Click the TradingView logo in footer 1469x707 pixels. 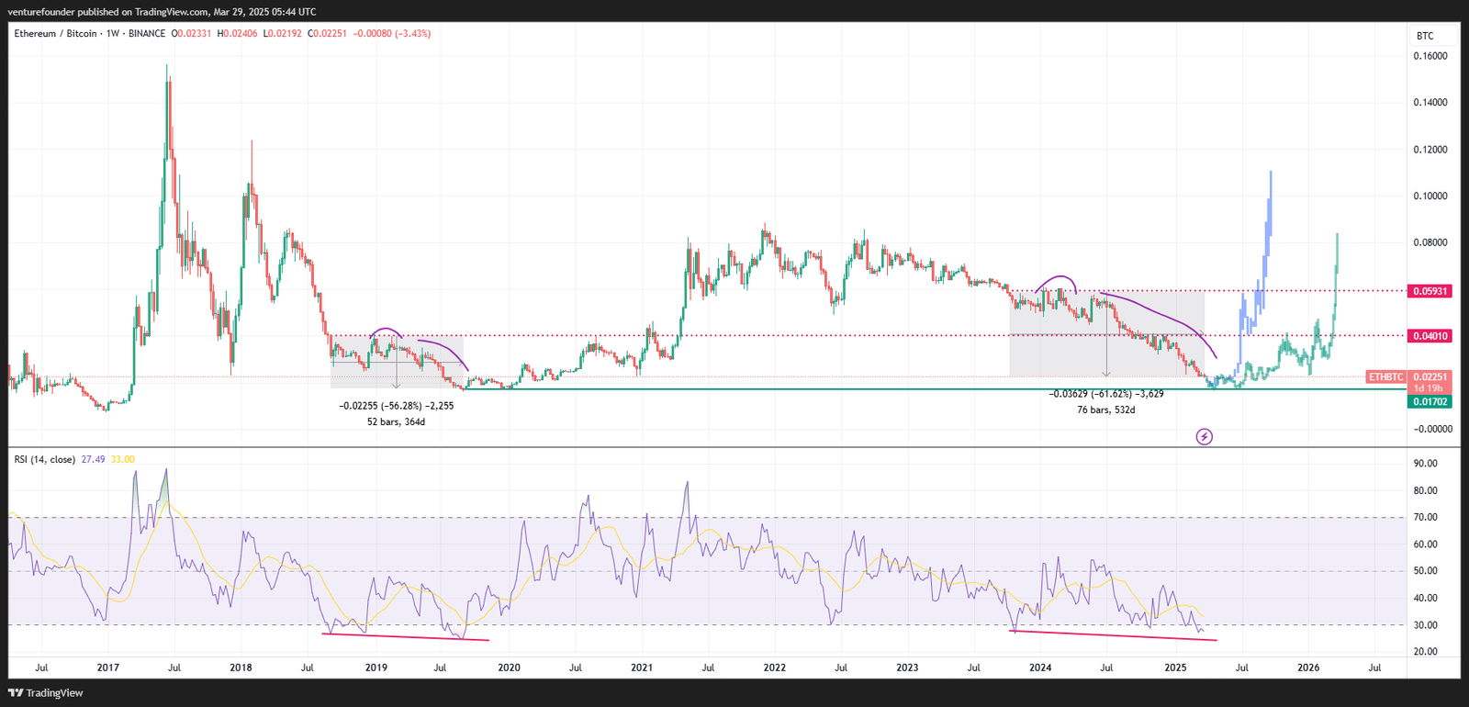point(45,693)
